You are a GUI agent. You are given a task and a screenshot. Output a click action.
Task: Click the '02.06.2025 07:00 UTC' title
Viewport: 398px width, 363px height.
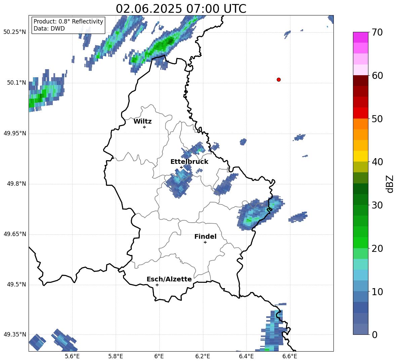coord(181,9)
